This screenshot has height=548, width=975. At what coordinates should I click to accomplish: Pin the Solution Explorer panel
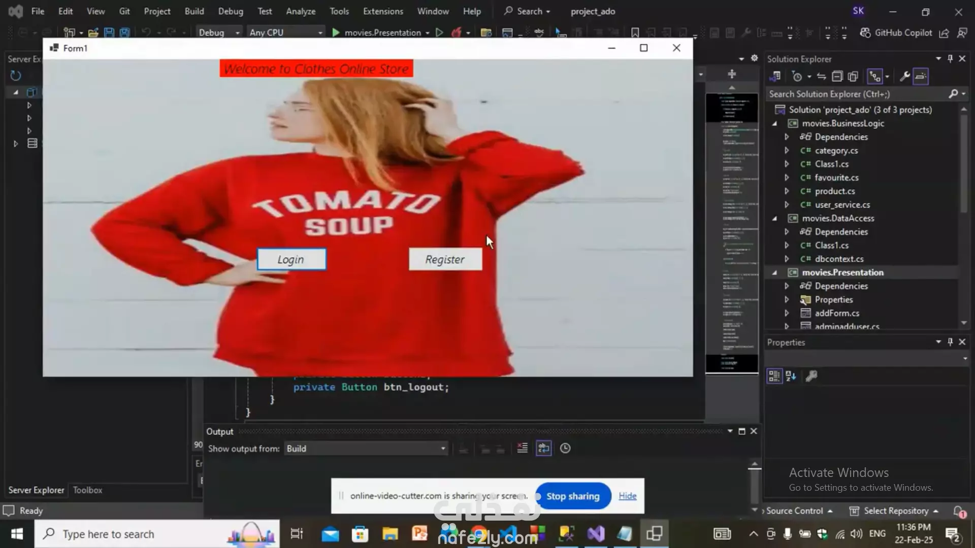coord(950,59)
